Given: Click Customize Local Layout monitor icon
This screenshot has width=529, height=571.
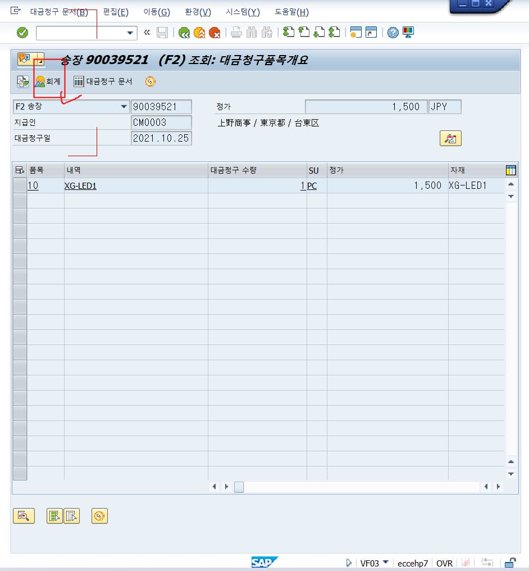Looking at the screenshot, I should pyautogui.click(x=408, y=32).
